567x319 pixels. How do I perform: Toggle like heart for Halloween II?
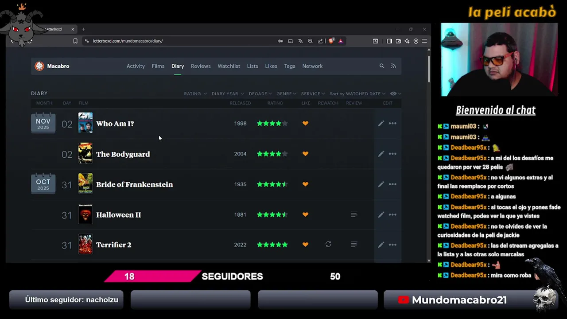click(x=305, y=214)
